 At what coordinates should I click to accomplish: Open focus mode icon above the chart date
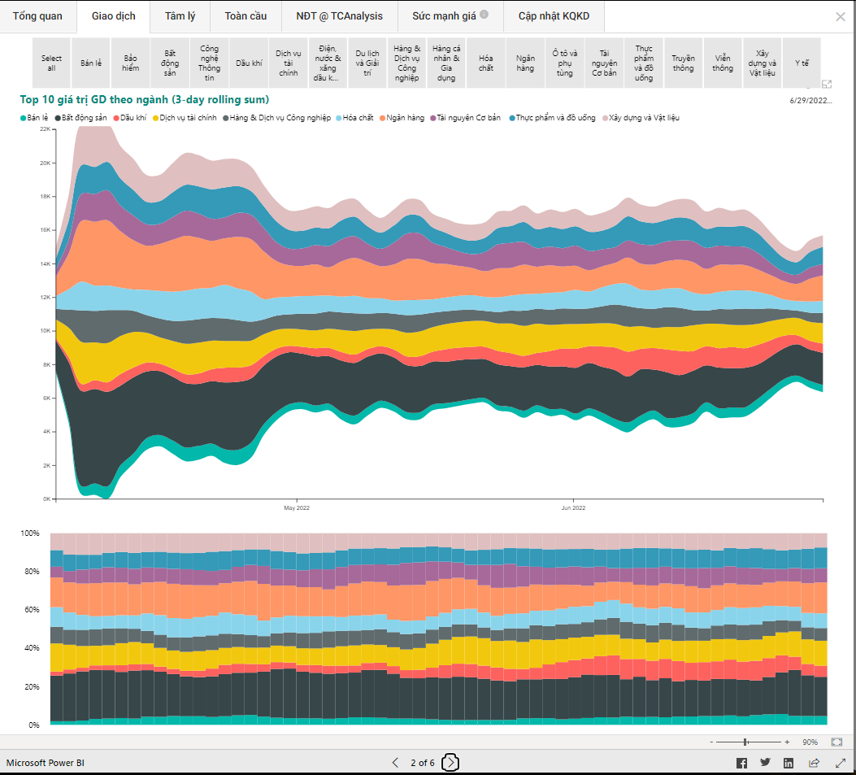click(827, 85)
